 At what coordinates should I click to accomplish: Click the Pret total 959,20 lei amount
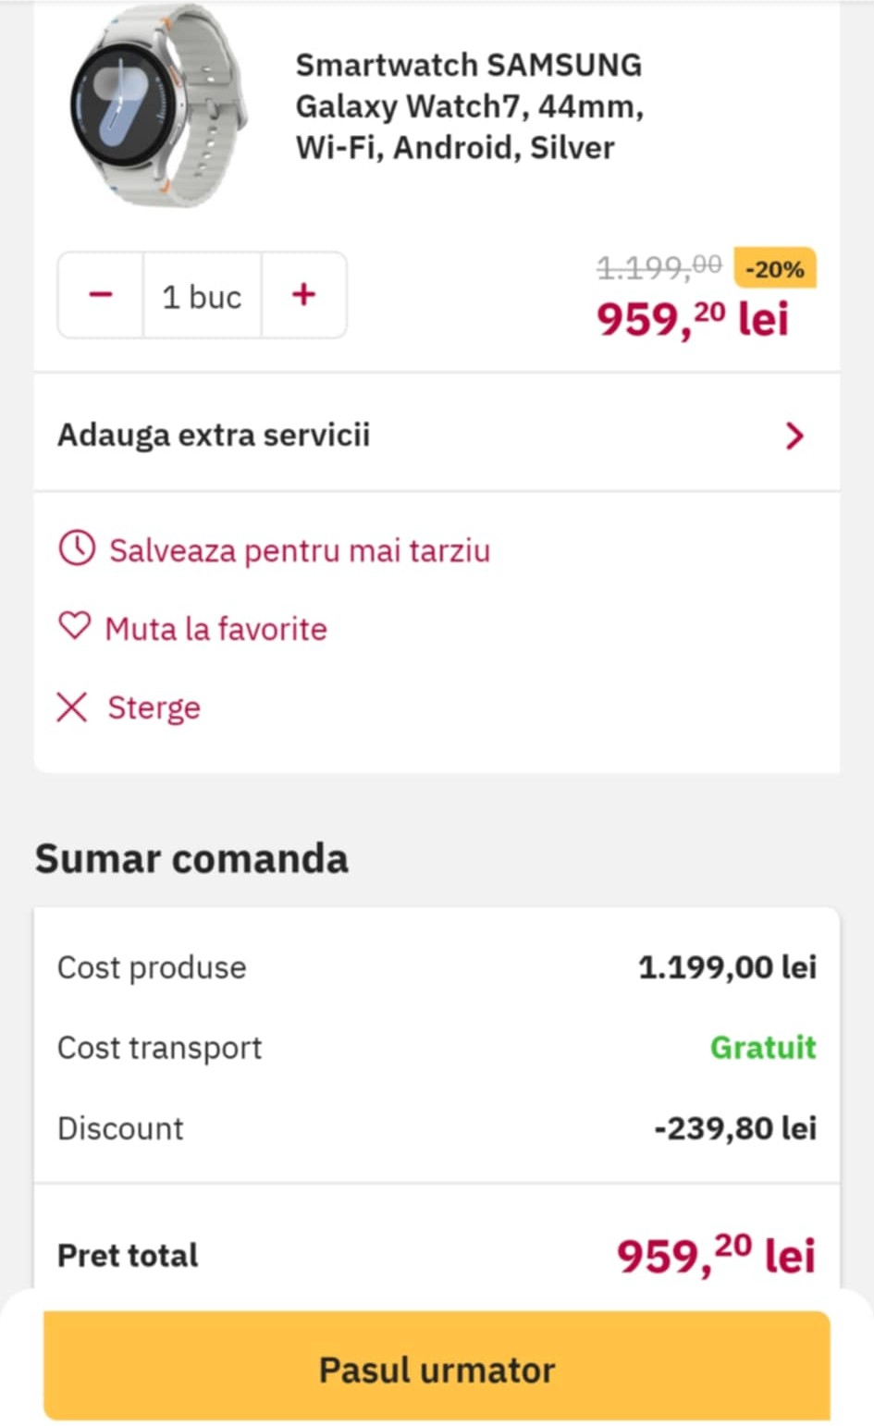click(716, 1255)
